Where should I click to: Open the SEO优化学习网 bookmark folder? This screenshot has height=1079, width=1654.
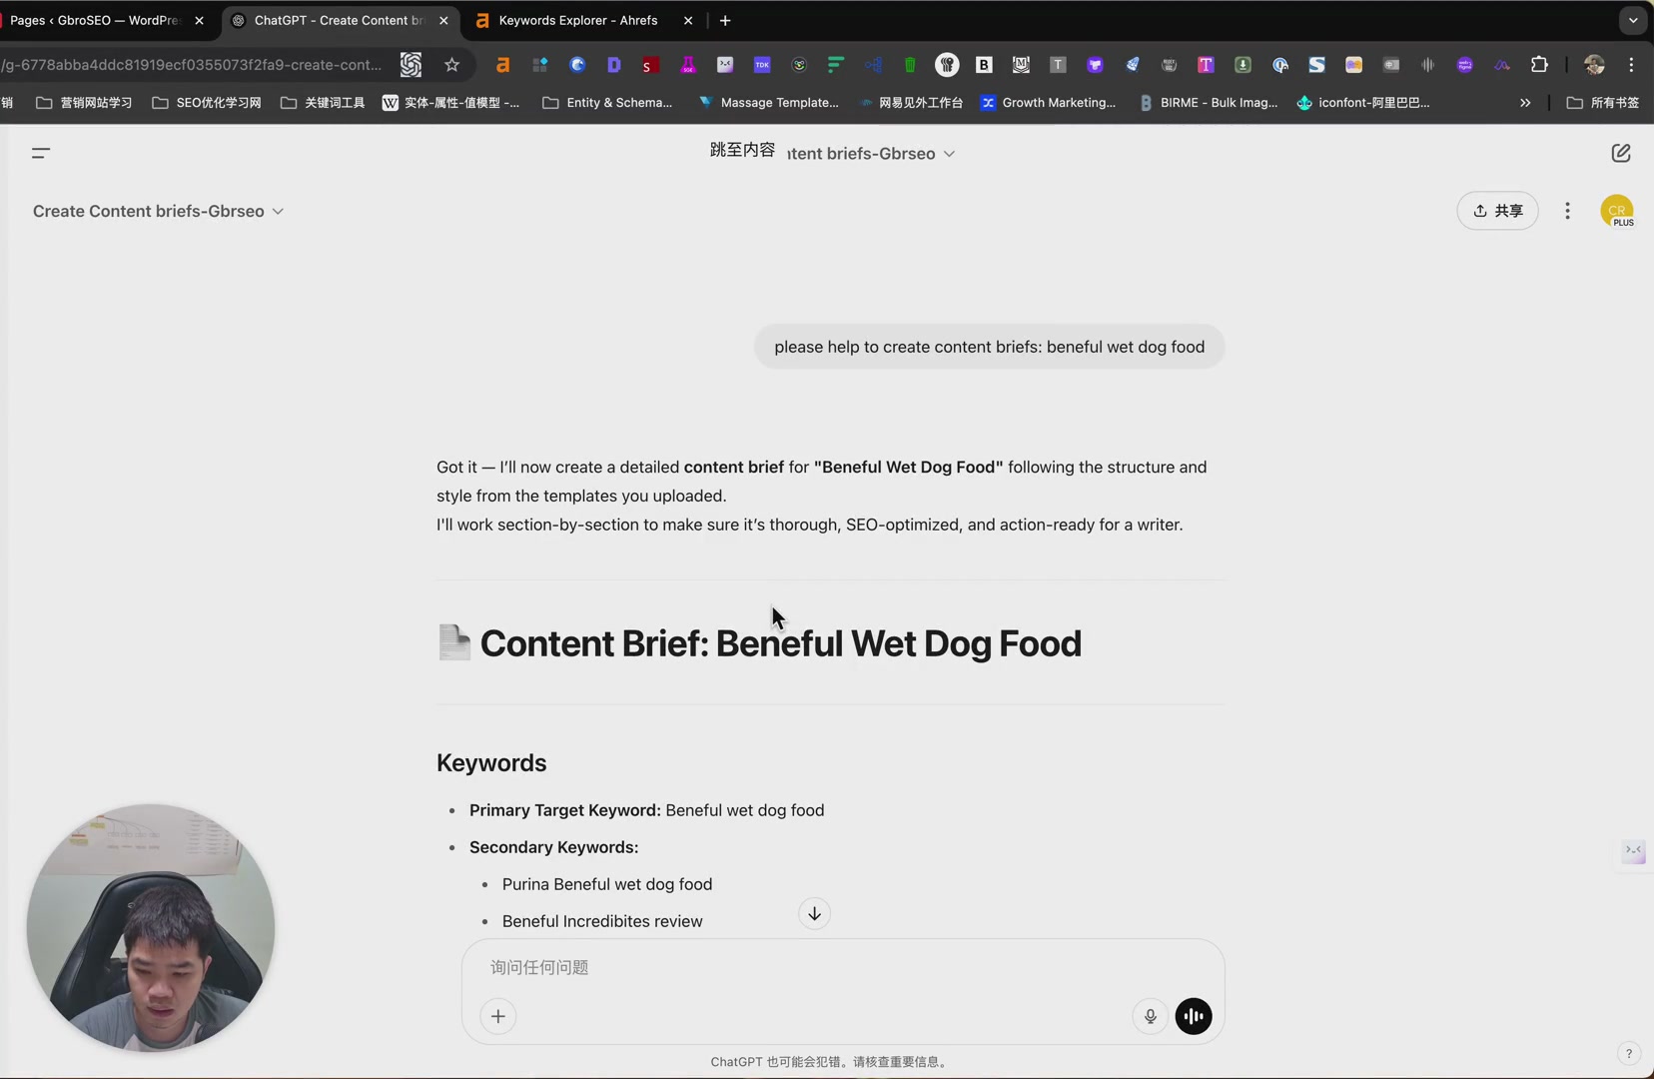pos(207,102)
